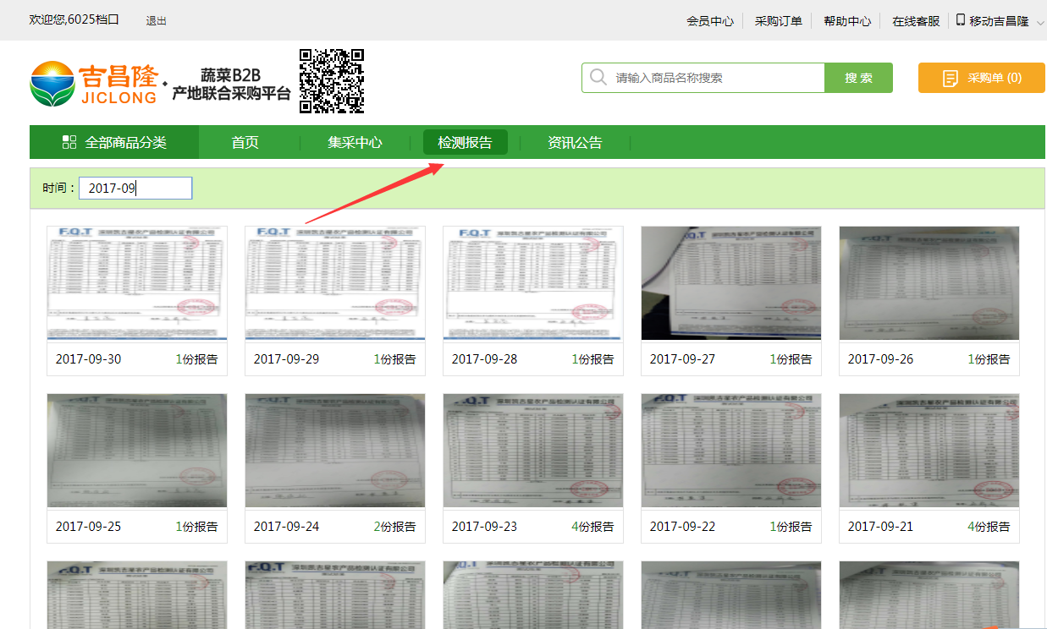Viewport: 1047px width, 629px height.
Task: Open the 资讯公告 tab
Action: click(x=575, y=143)
